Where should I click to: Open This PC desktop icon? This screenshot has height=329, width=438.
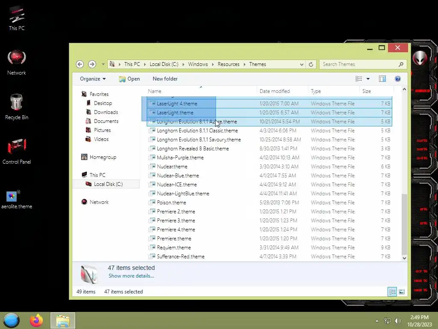pos(17,18)
